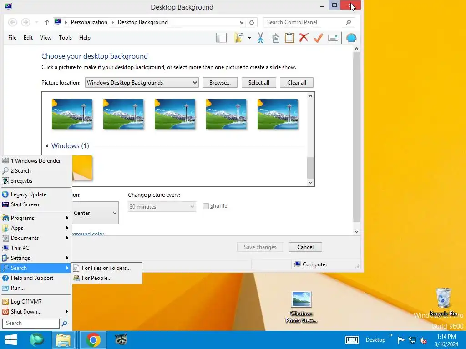Click the orange checkmark Properties icon

click(318, 38)
